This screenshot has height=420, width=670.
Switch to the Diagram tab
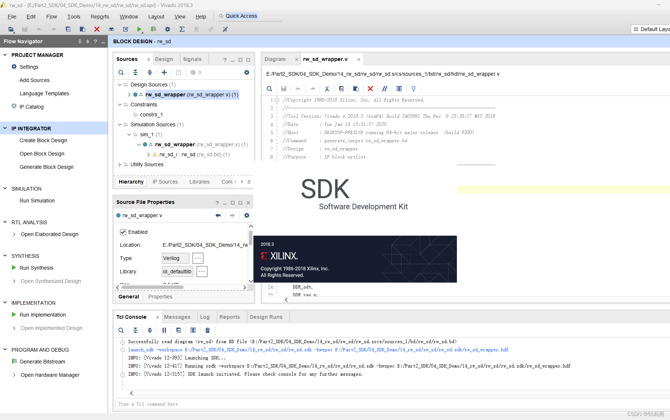275,59
